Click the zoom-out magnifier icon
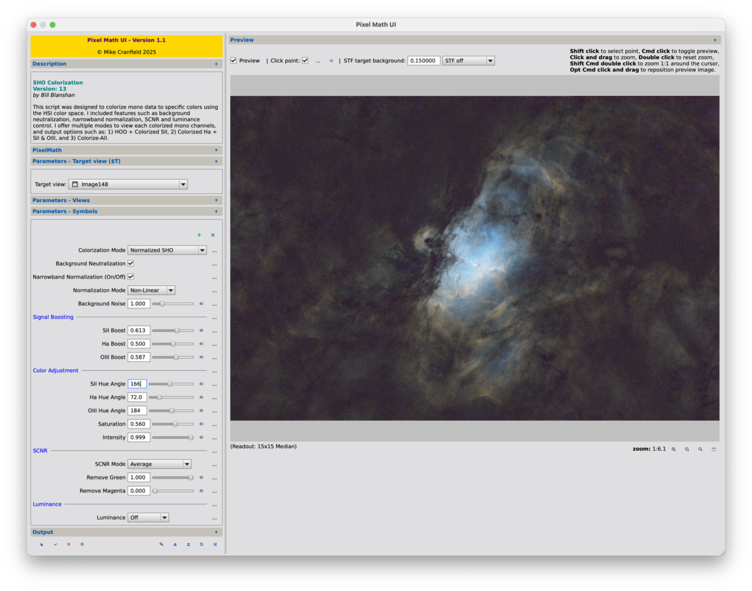The image size is (752, 591). pyautogui.click(x=687, y=449)
